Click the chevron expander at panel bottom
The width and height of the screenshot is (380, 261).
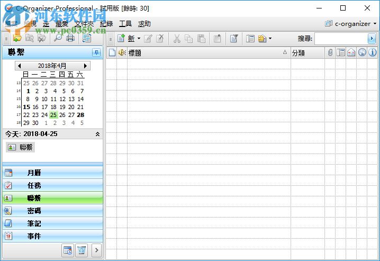[97, 250]
